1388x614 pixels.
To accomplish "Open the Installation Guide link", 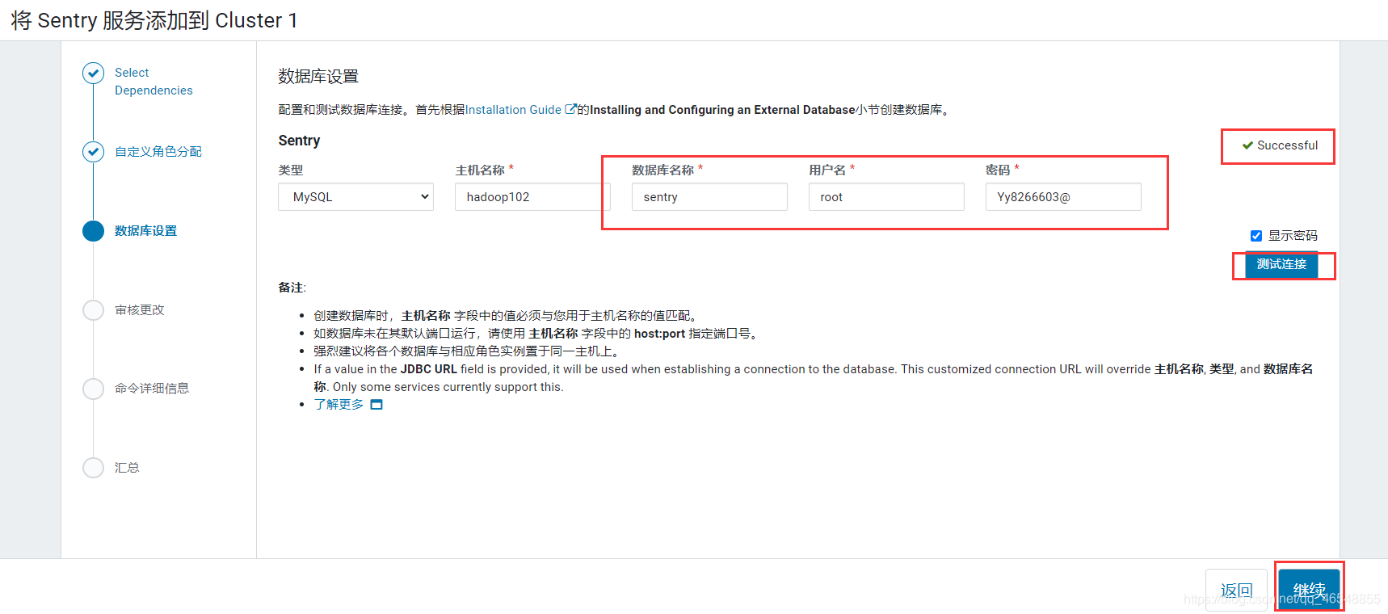I will pyautogui.click(x=513, y=110).
